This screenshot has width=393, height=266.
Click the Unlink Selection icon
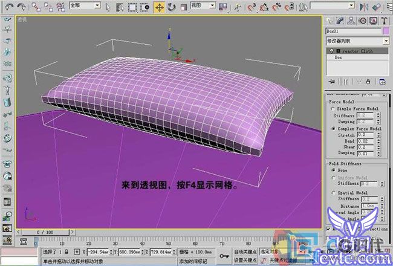tap(48, 7)
